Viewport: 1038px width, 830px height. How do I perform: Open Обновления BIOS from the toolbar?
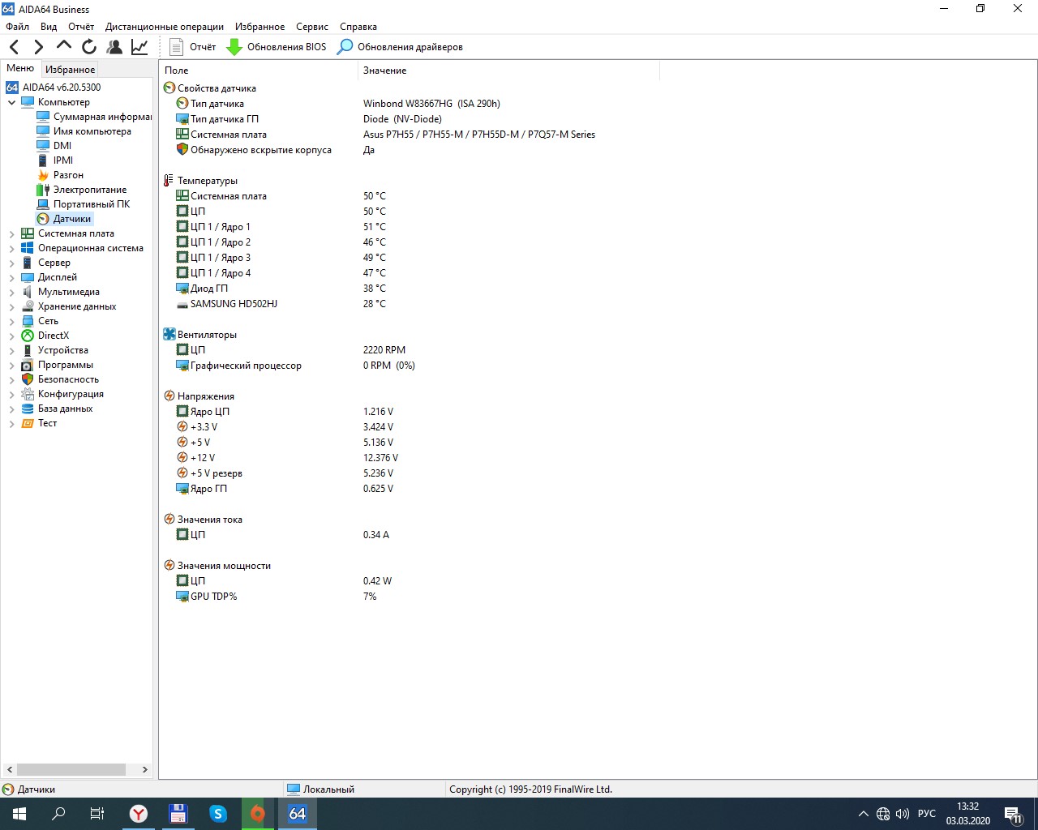click(277, 47)
